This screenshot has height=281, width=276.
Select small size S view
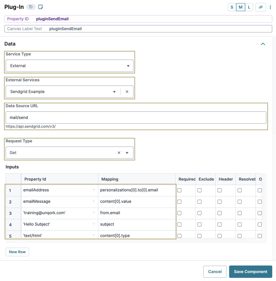point(232,7)
